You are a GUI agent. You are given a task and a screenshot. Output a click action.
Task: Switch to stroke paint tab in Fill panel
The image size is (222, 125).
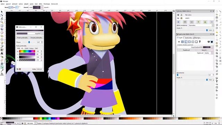(x=187, y=38)
